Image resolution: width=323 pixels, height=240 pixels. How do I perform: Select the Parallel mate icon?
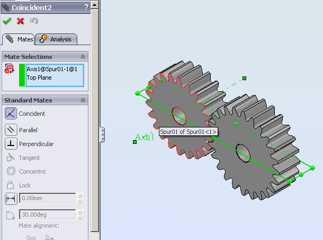(x=11, y=130)
